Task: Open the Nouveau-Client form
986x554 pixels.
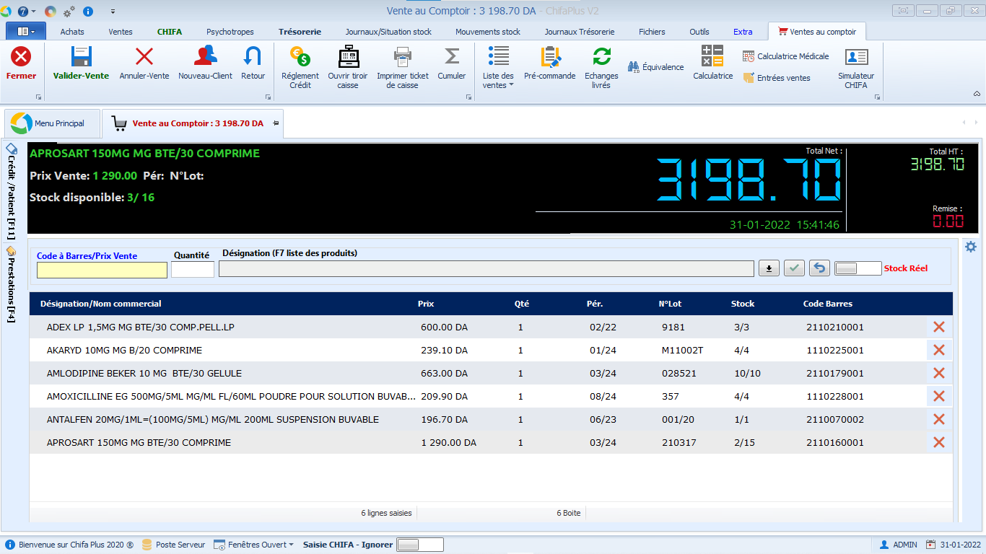Action: (206, 58)
